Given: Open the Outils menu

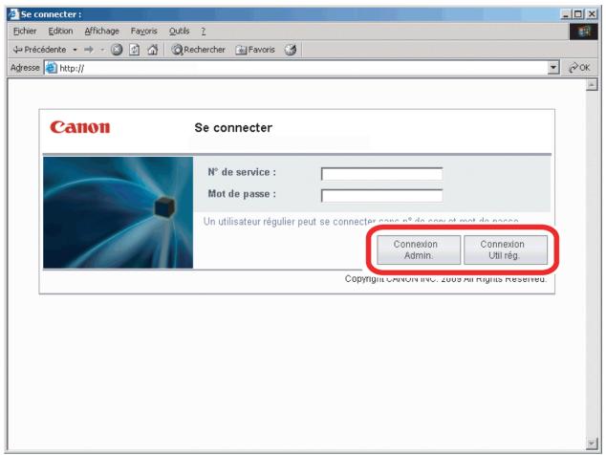Looking at the screenshot, I should coord(179,31).
